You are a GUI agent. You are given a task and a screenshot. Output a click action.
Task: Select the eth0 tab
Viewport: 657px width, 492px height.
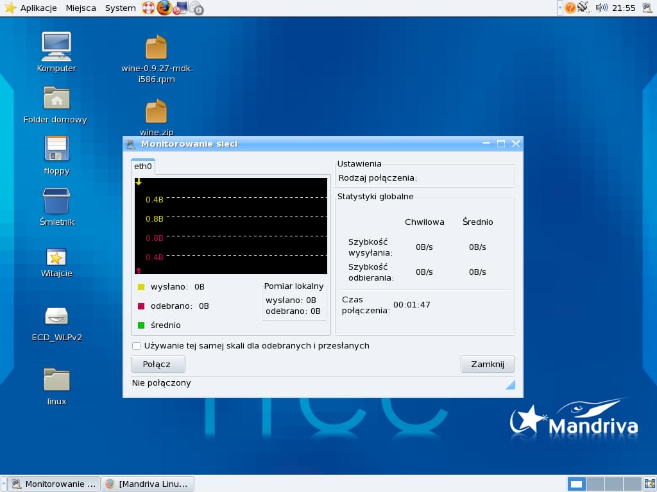click(x=143, y=167)
